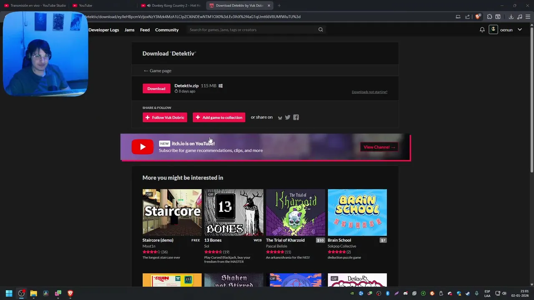Screen dimensions: 534x300
Task: Click Staircore (demo) title link
Action: [x=158, y=240]
